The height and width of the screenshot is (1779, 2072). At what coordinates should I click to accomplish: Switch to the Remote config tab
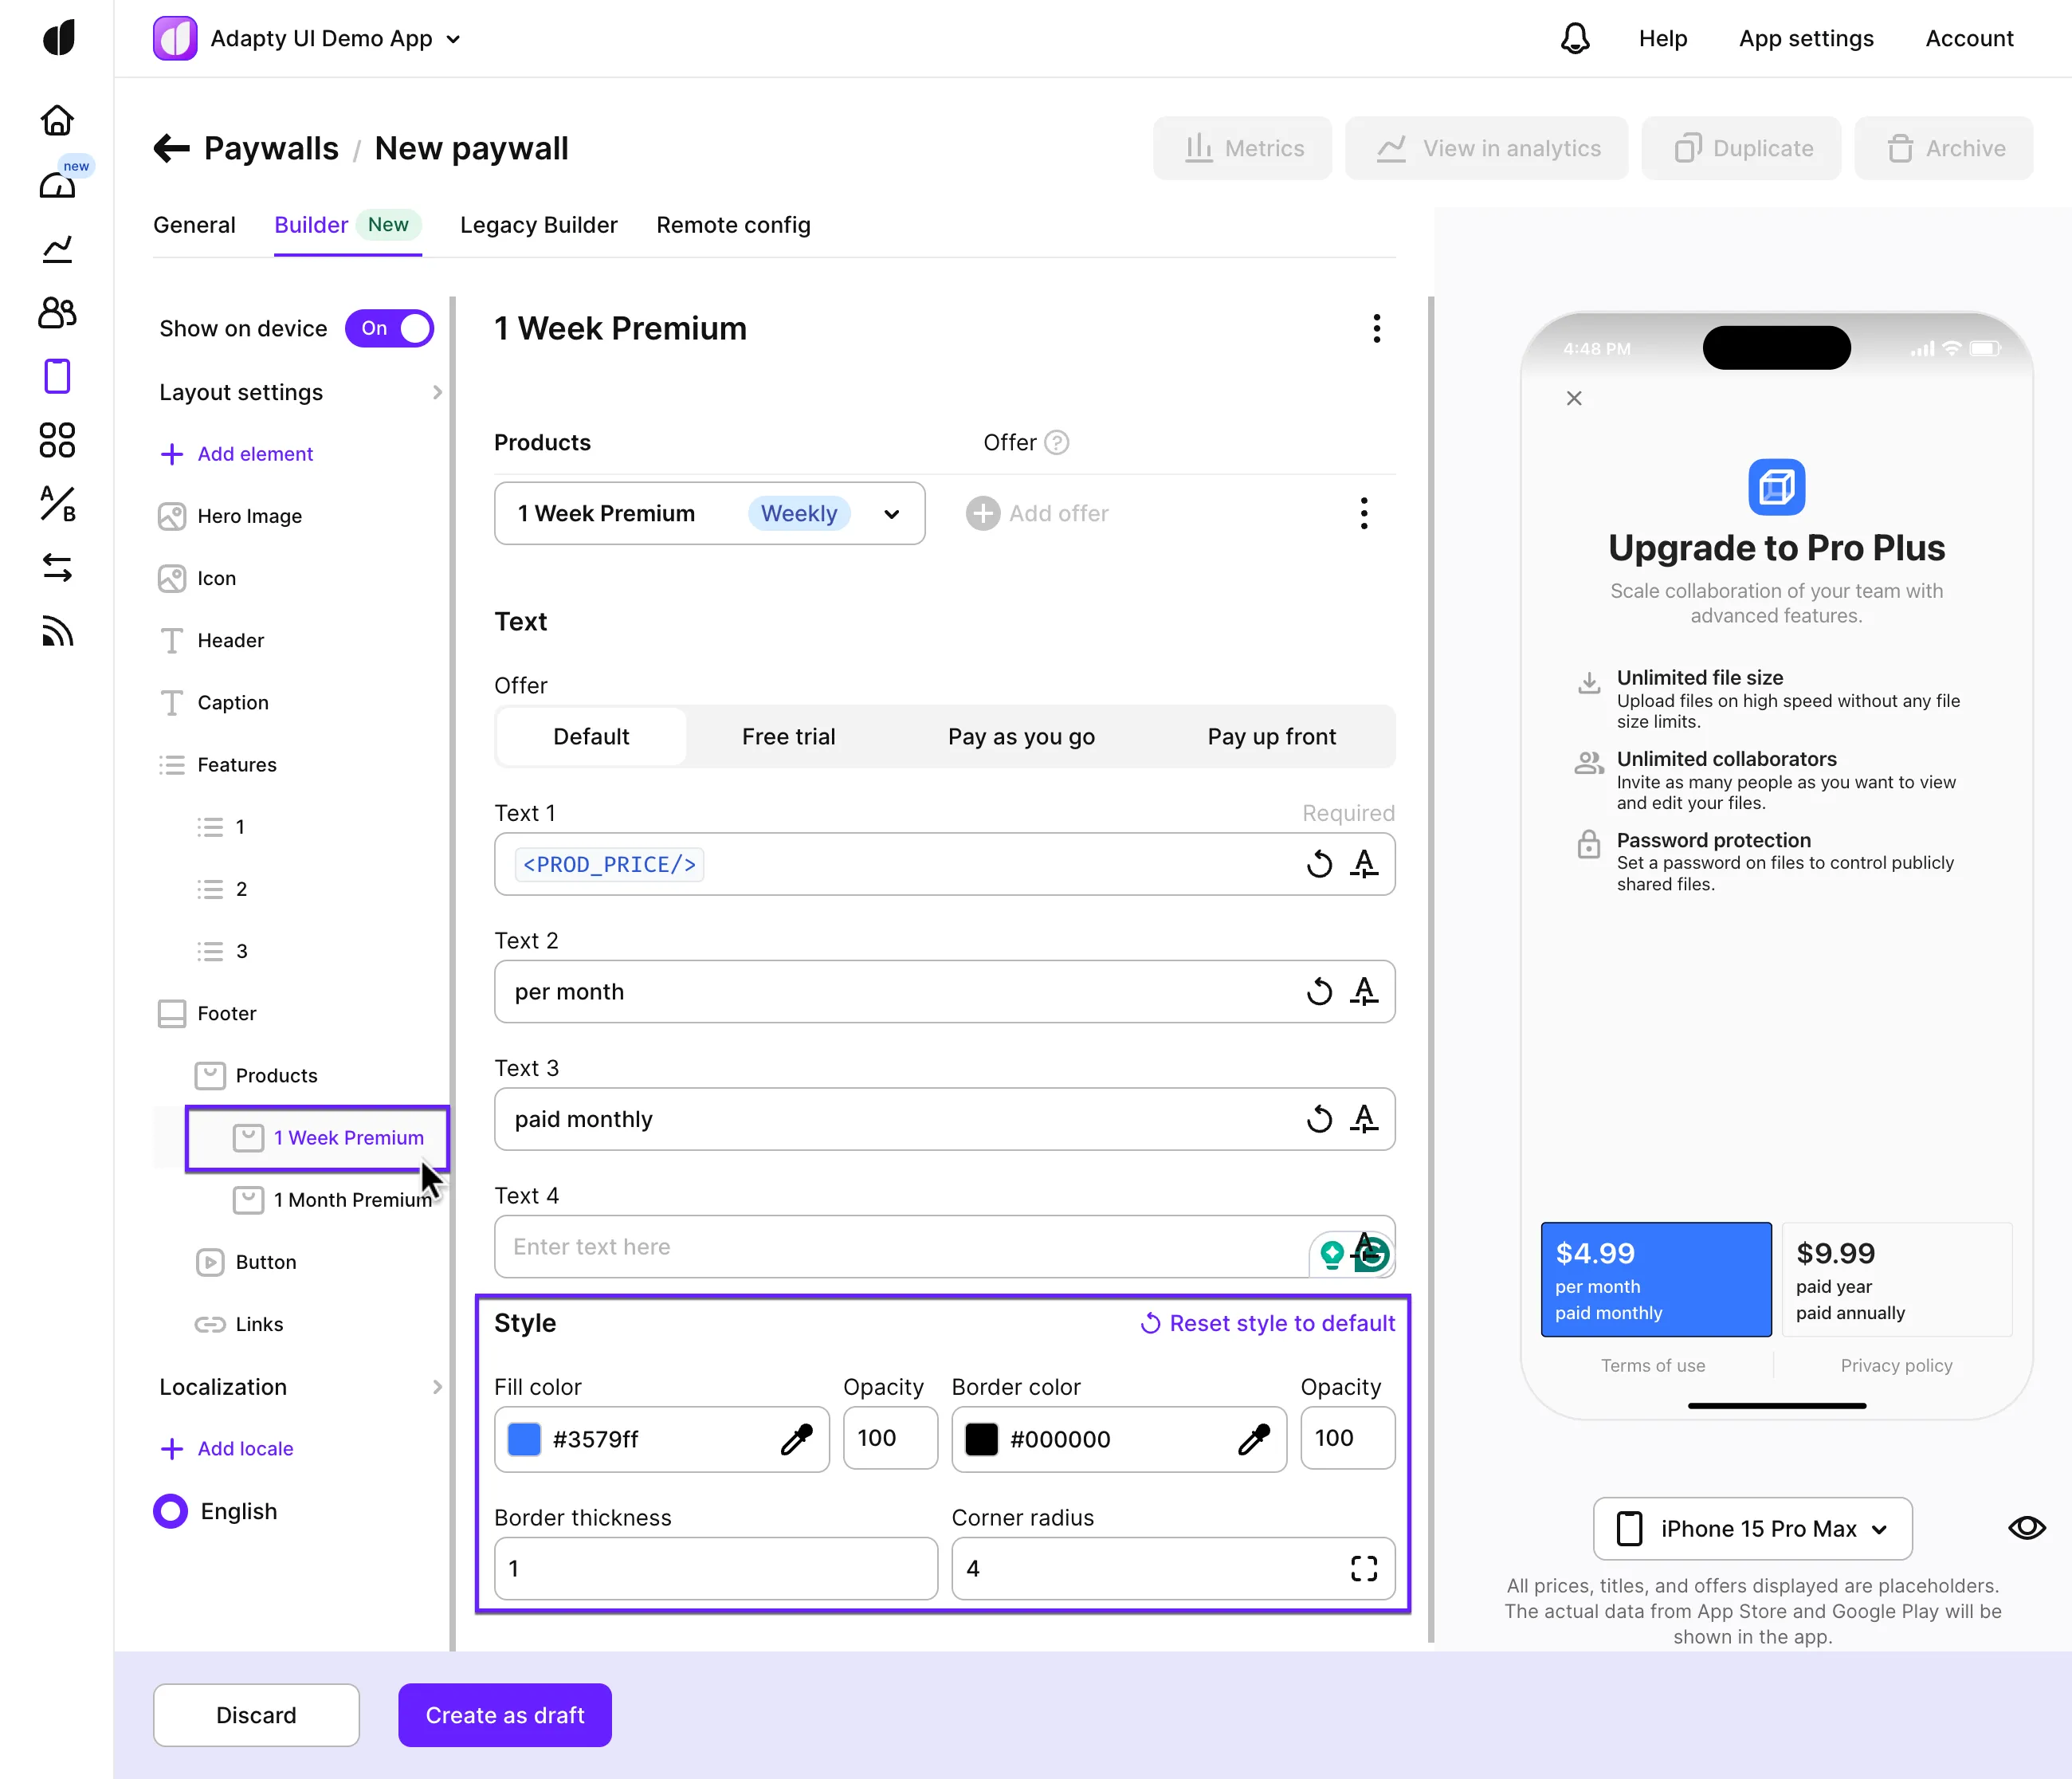733,225
